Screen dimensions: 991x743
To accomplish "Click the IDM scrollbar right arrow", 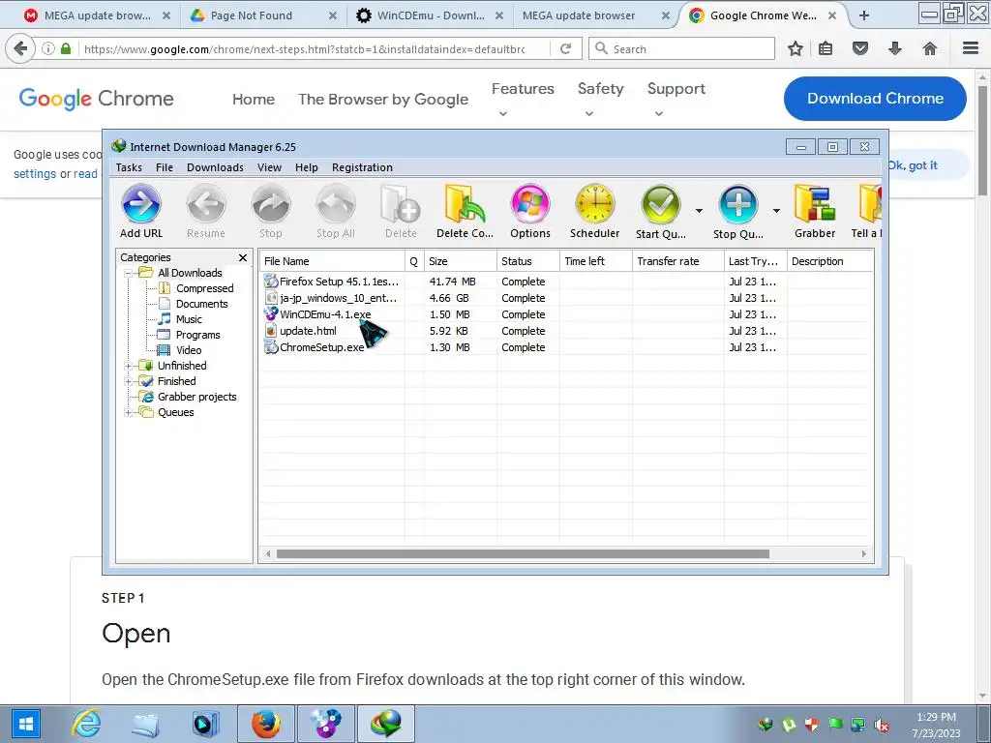I will click(864, 554).
